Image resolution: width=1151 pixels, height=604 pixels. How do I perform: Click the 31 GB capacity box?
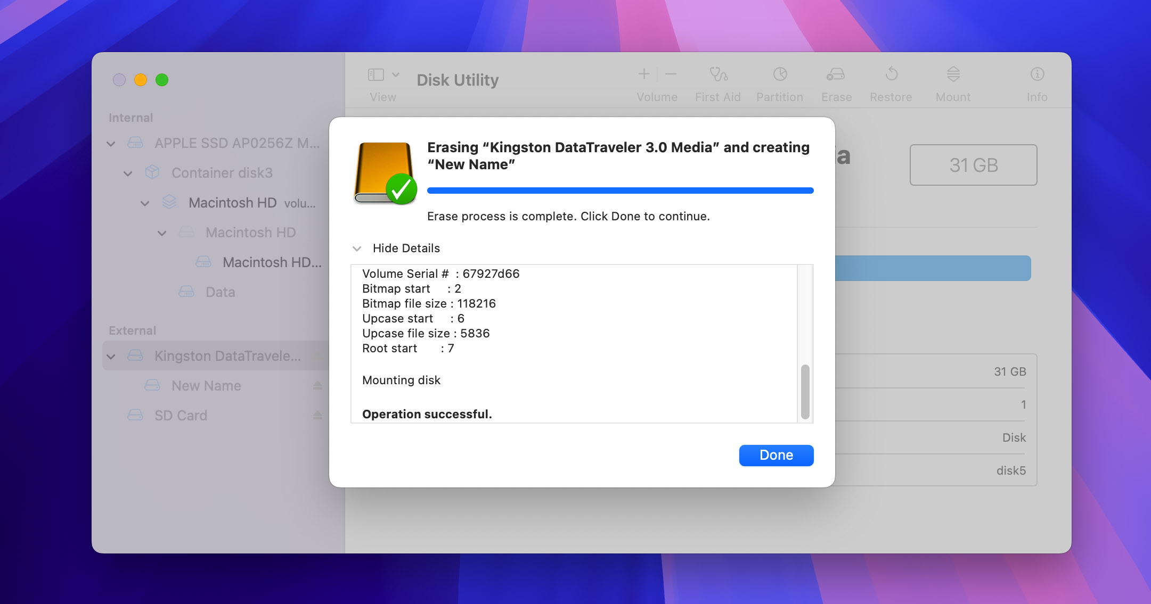coord(973,165)
